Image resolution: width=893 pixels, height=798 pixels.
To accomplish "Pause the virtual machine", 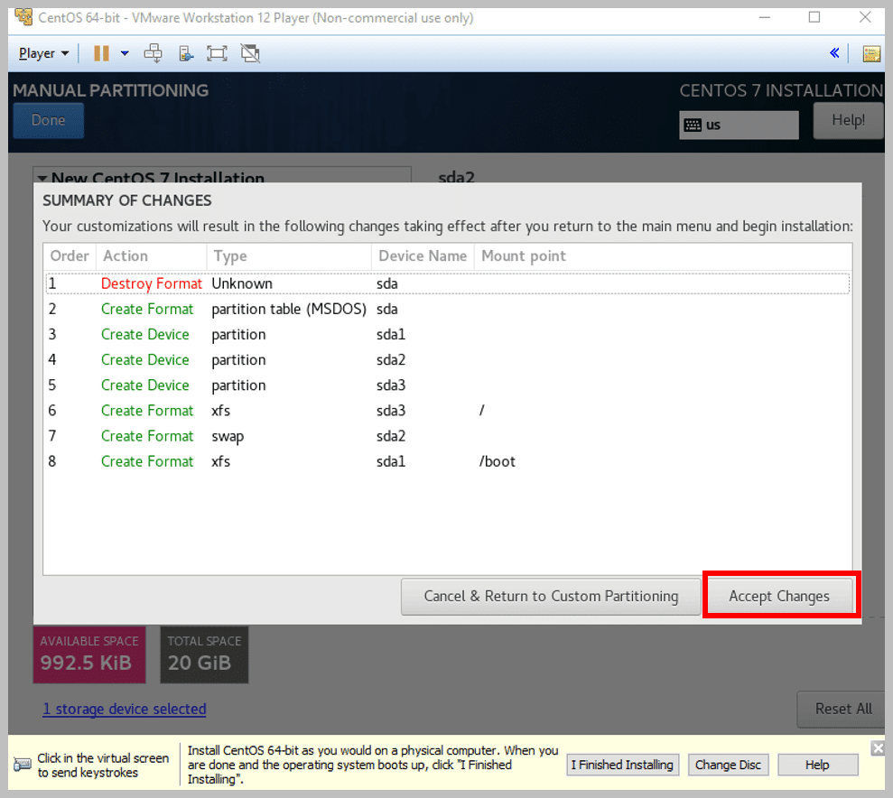I will tap(101, 53).
